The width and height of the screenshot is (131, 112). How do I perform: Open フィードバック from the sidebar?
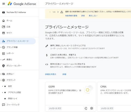point(13,105)
